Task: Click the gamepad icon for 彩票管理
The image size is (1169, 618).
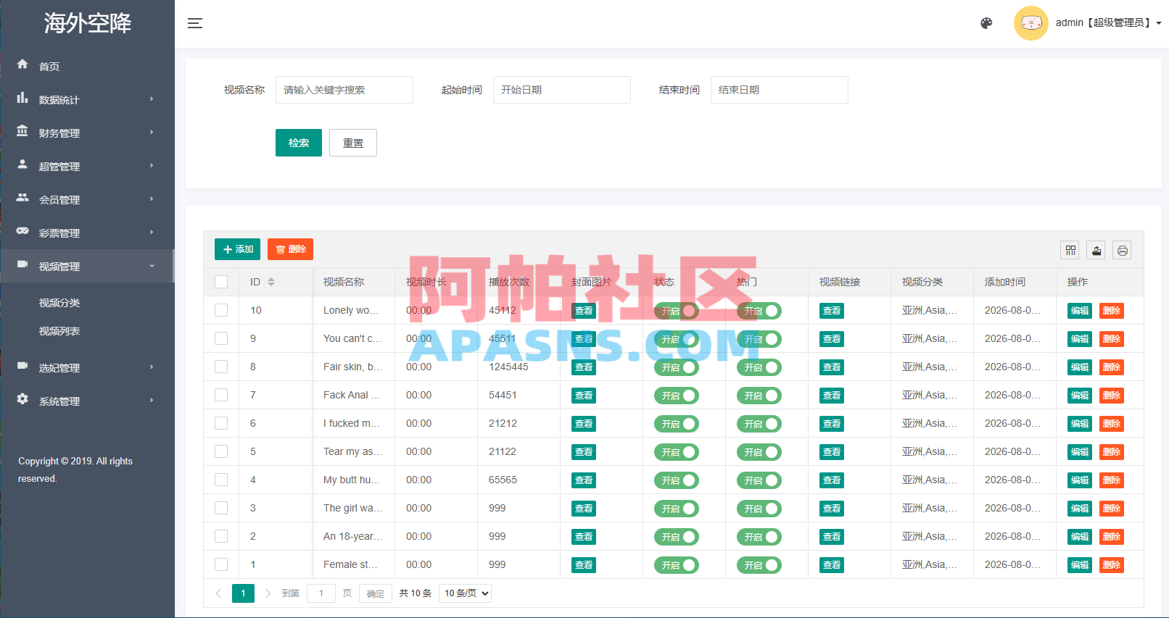Action: click(22, 231)
